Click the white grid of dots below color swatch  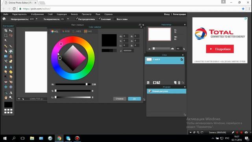click(x=8, y=111)
